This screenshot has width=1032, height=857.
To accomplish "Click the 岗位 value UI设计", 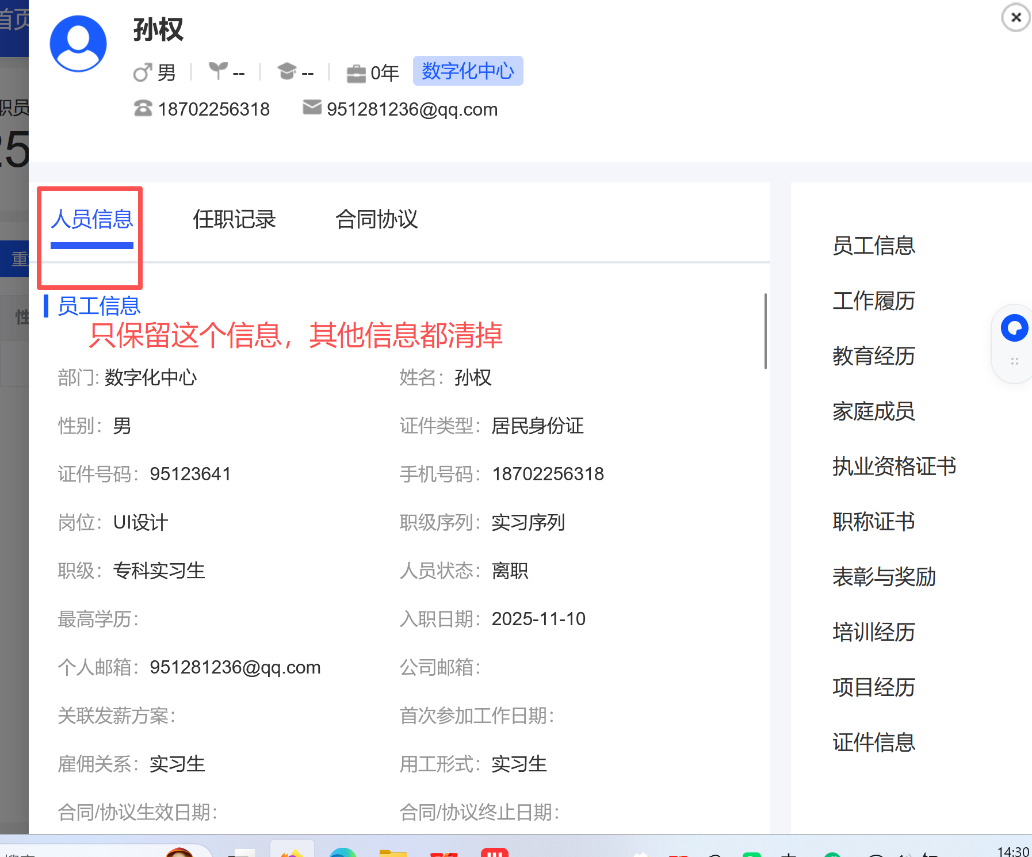I will (141, 523).
